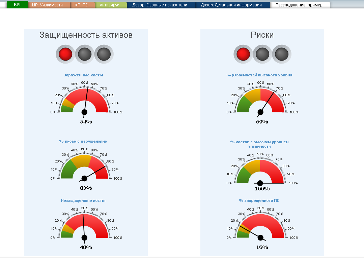364x258 pixels.
Task: Click the Незащищенные хосты gauge needle hub
Action: 84,237
